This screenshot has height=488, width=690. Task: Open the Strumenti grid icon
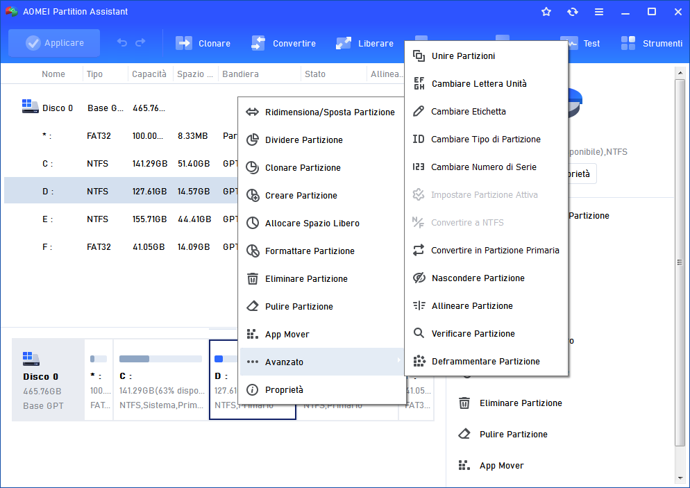click(x=628, y=43)
